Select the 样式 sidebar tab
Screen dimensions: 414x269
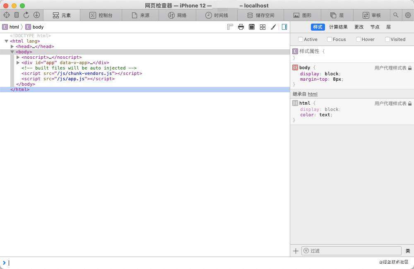(x=318, y=27)
